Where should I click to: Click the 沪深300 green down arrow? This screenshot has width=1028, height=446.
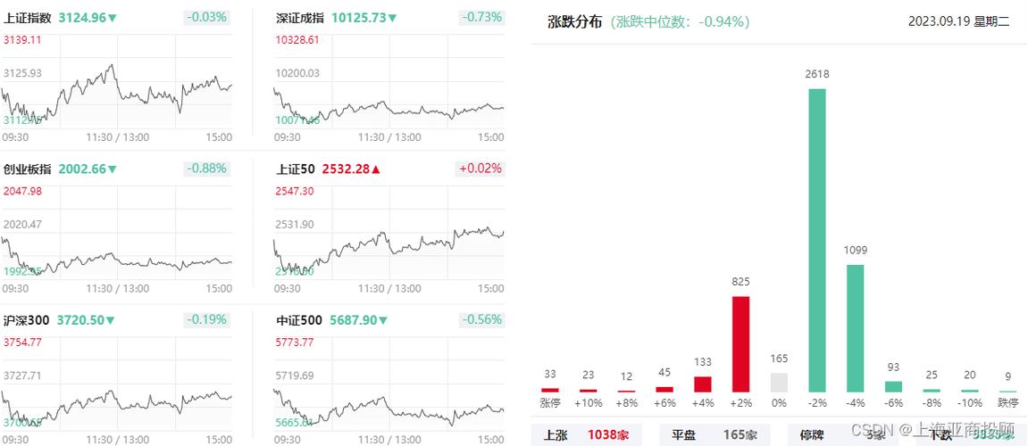tap(110, 320)
